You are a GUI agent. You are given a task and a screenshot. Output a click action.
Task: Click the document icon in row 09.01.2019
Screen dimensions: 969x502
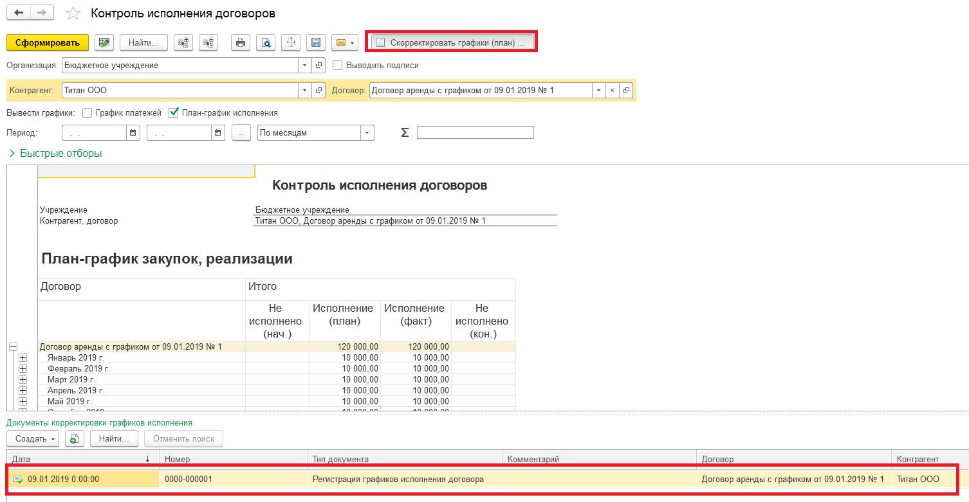coord(17,479)
